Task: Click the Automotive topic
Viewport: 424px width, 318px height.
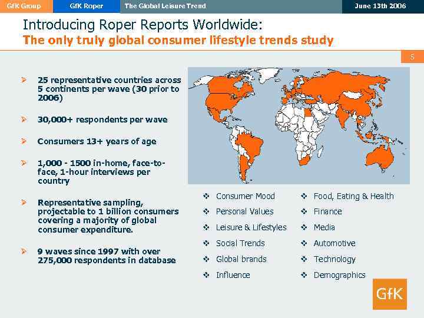Action: 334,243
